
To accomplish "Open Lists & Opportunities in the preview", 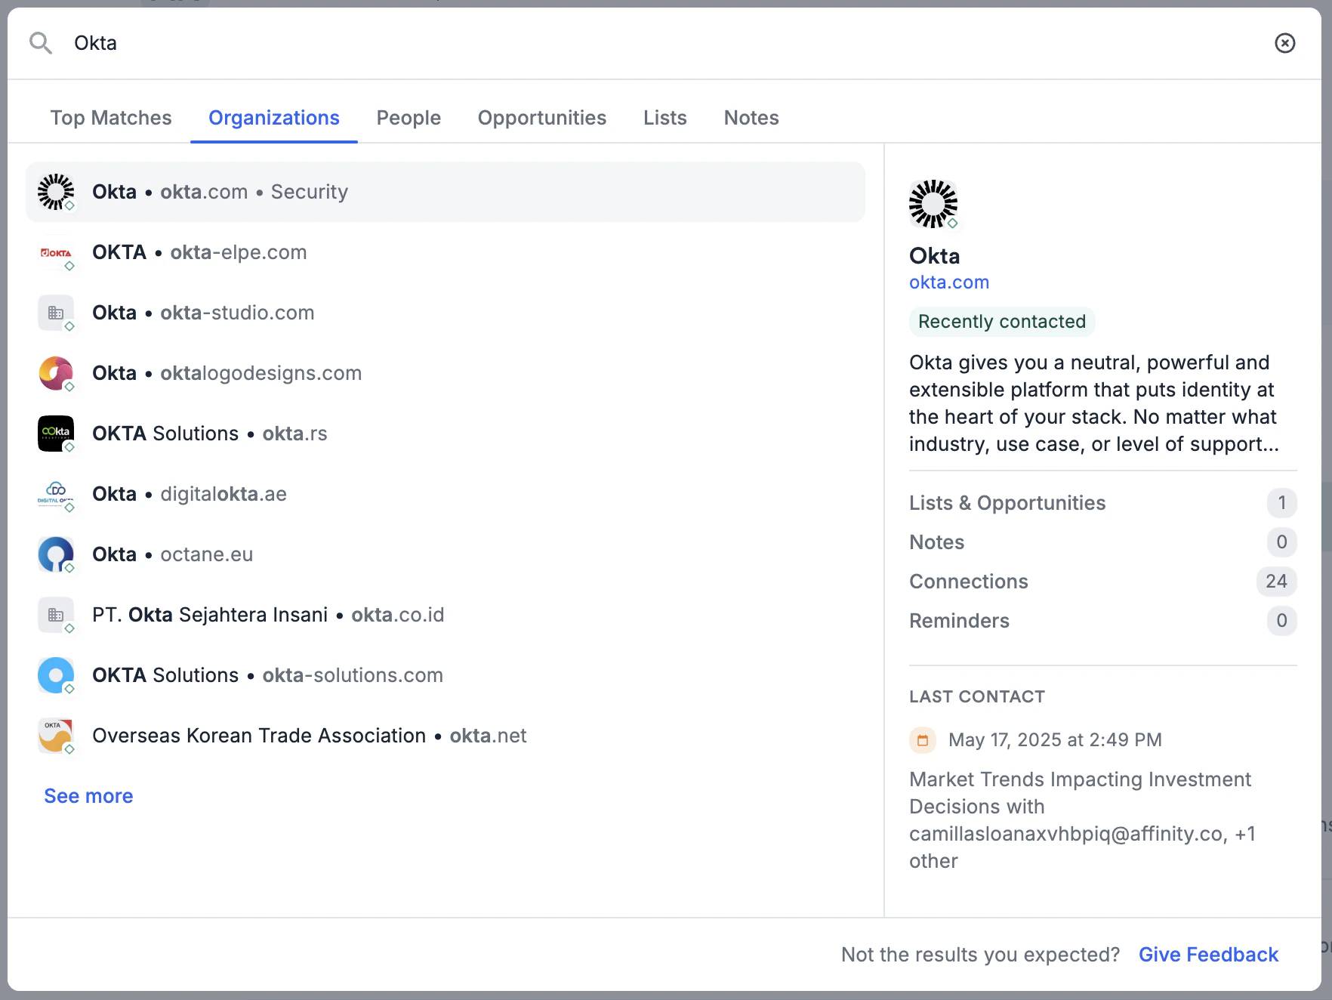I will (1103, 503).
